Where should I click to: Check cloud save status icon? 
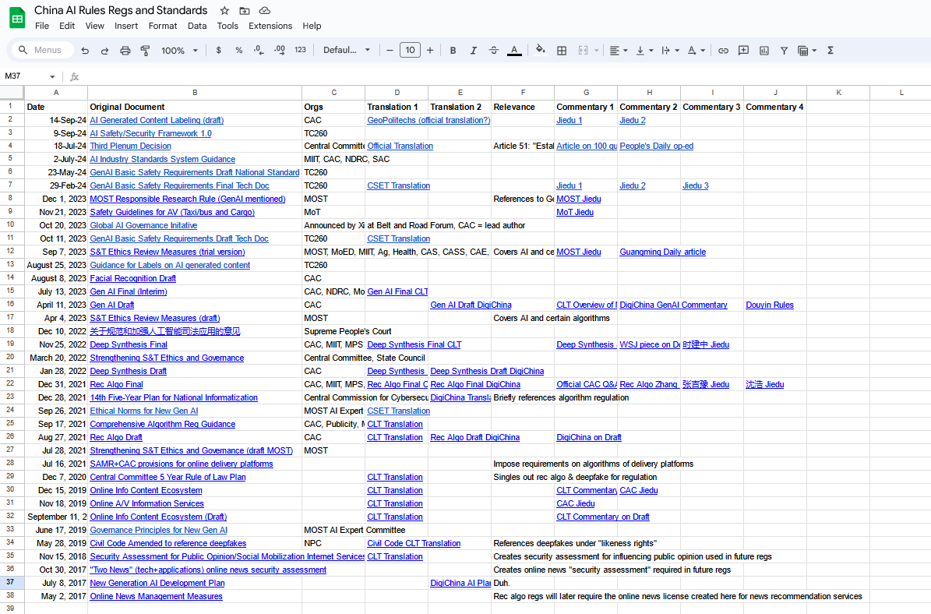click(x=265, y=11)
